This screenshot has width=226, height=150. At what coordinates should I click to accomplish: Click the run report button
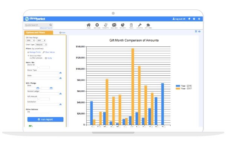click(x=45, y=119)
